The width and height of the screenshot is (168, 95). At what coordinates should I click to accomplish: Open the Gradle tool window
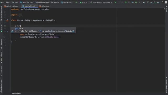167,9
